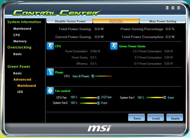This screenshot has height=138, width=190.
Task: Click the Save button
Action: click(136, 118)
